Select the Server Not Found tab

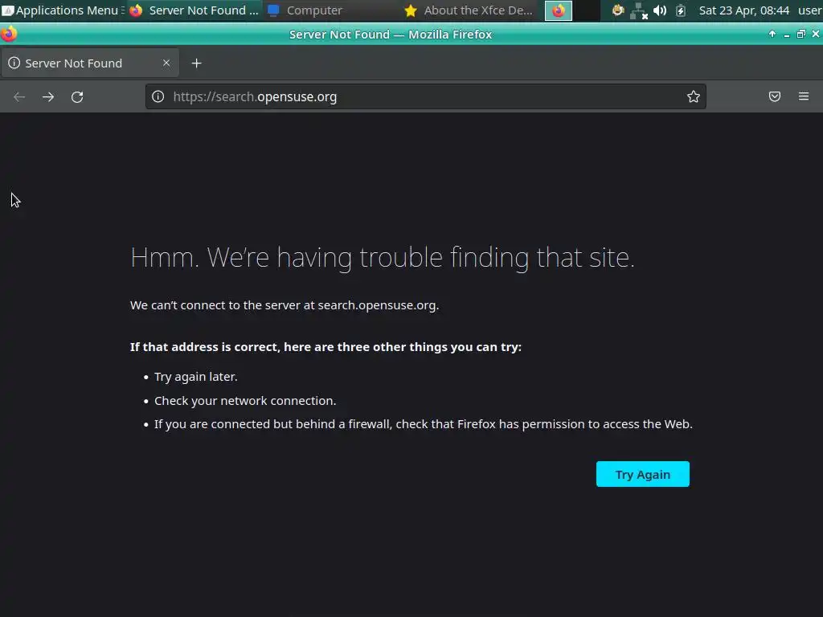tap(90, 63)
